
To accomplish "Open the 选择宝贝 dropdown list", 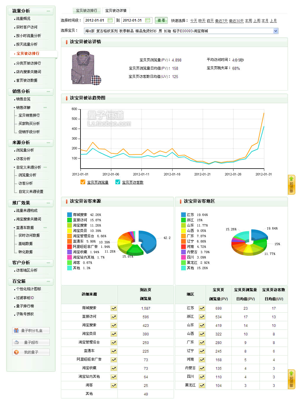I will [x=276, y=31].
